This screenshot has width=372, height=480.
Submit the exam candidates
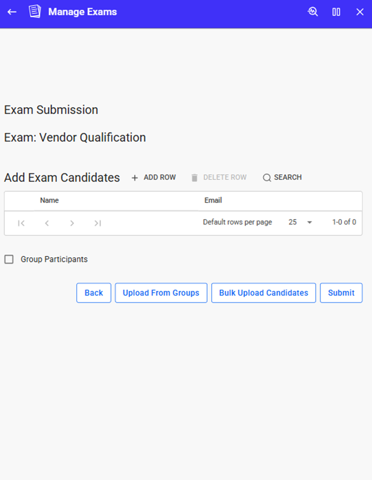(341, 293)
